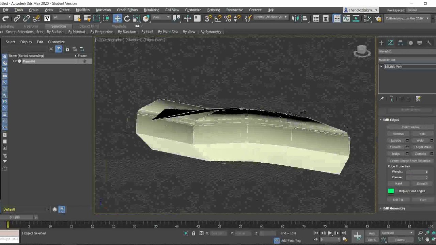Open the Hierarchy command panel tab
This screenshot has width=436, height=245.
pos(401,43)
